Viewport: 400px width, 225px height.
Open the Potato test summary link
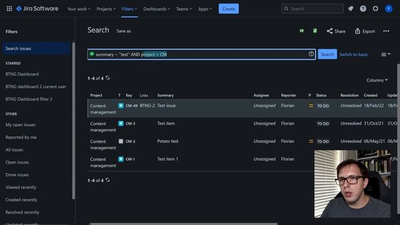[167, 141]
